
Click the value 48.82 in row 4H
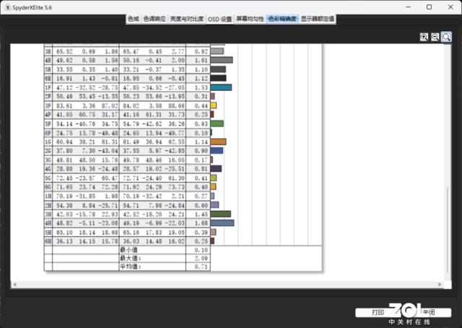(x=64, y=223)
